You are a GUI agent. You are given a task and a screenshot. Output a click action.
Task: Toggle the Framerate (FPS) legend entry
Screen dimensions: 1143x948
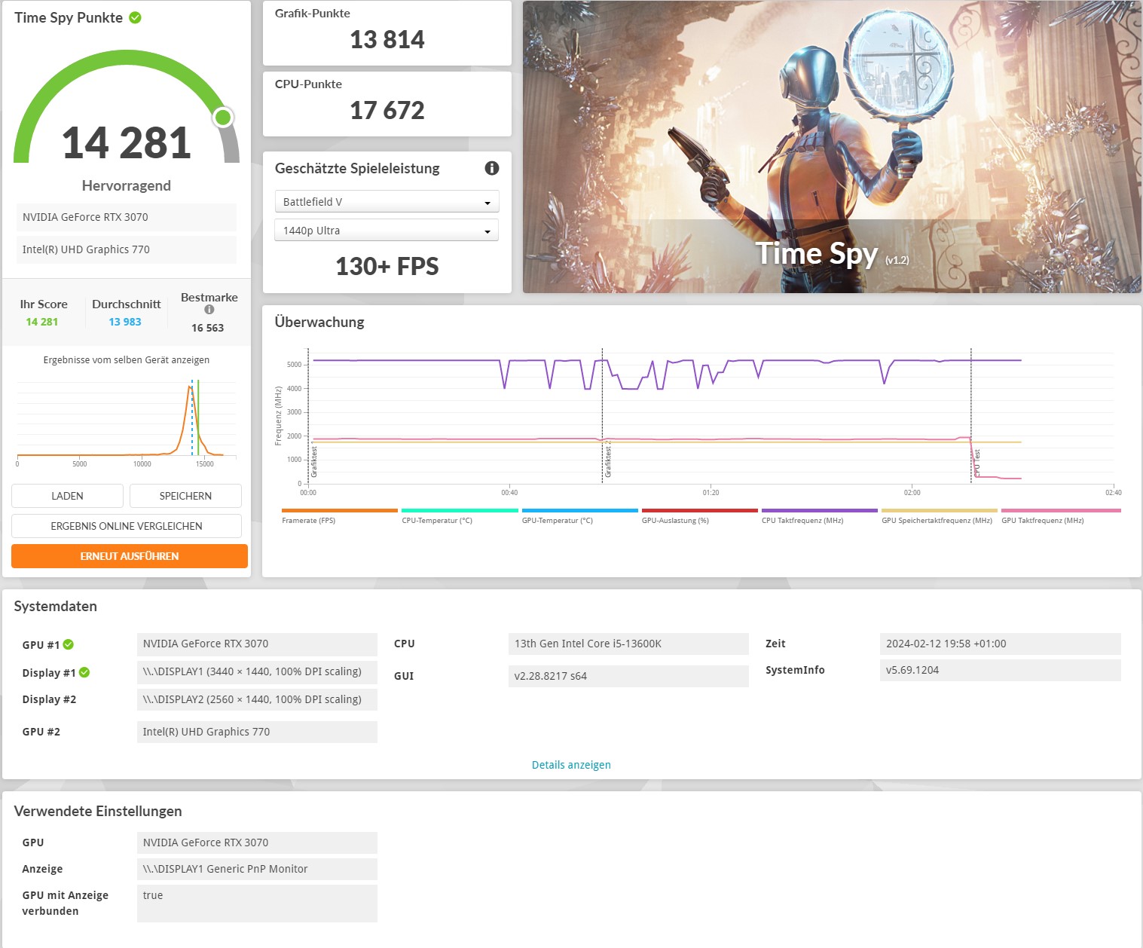pyautogui.click(x=339, y=517)
